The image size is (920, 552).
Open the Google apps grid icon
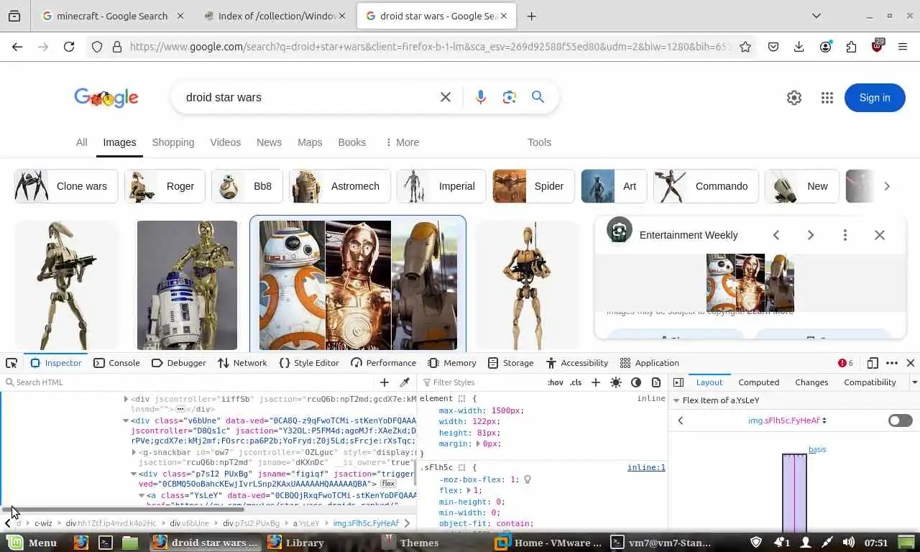[827, 98]
